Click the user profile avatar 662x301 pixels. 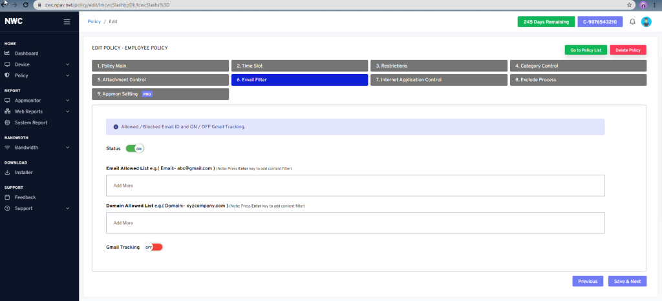[x=646, y=22]
